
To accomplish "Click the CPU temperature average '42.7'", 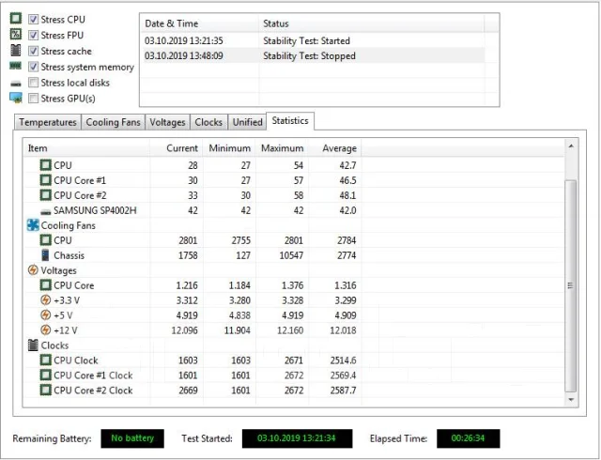I will pyautogui.click(x=347, y=165).
